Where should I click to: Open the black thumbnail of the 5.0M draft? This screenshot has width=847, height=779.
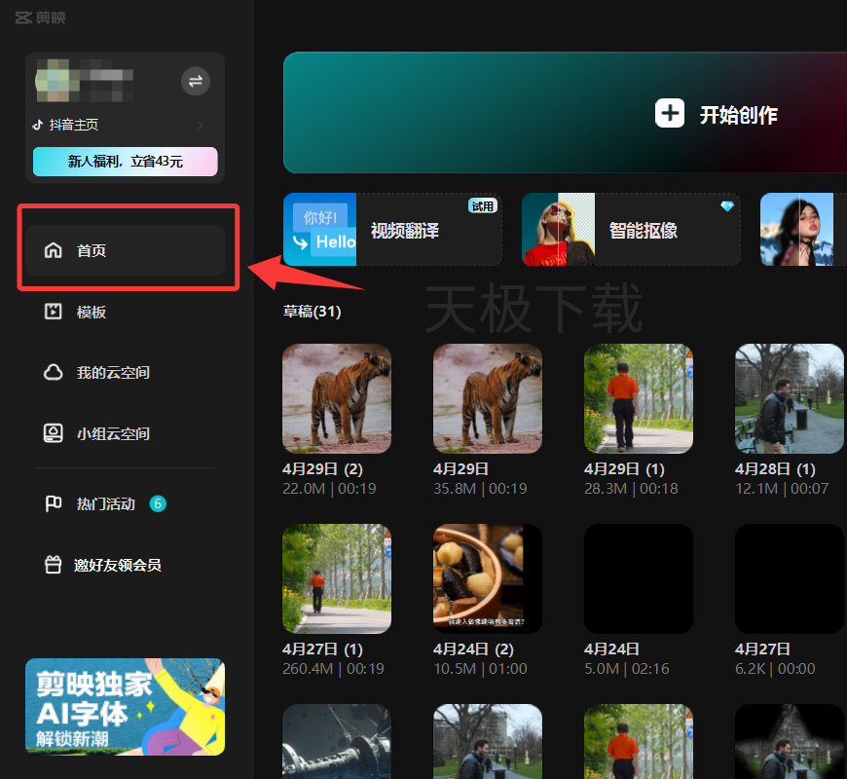click(639, 578)
